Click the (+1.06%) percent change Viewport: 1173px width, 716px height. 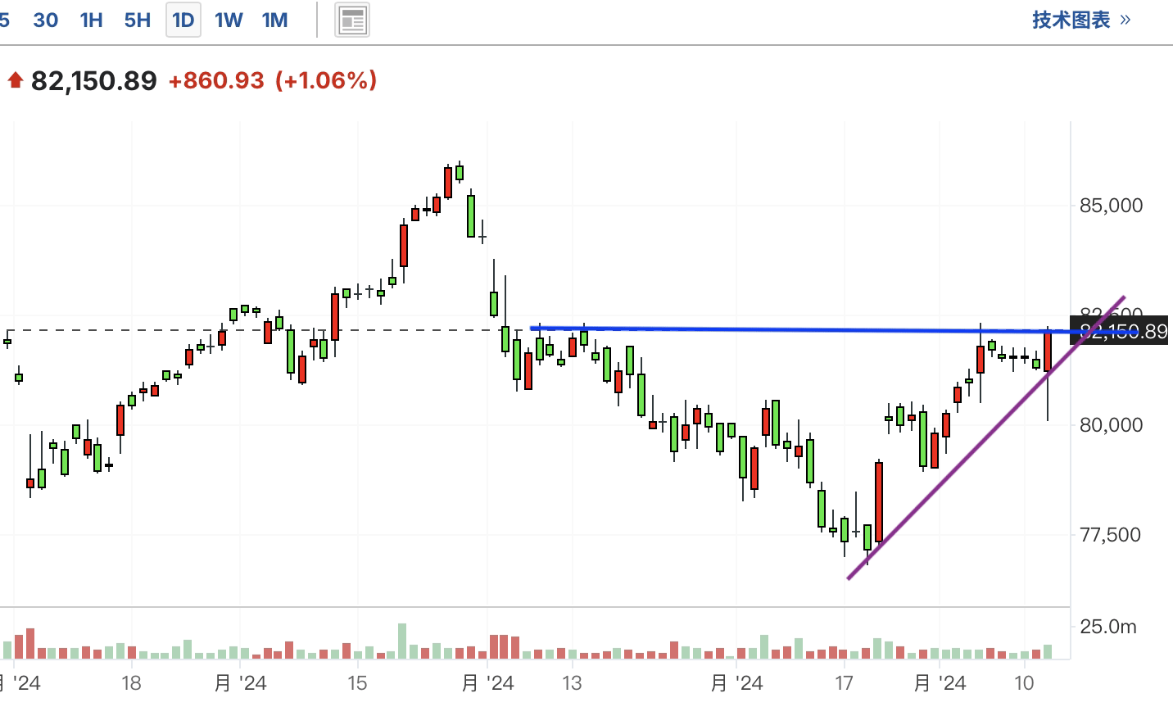[326, 80]
